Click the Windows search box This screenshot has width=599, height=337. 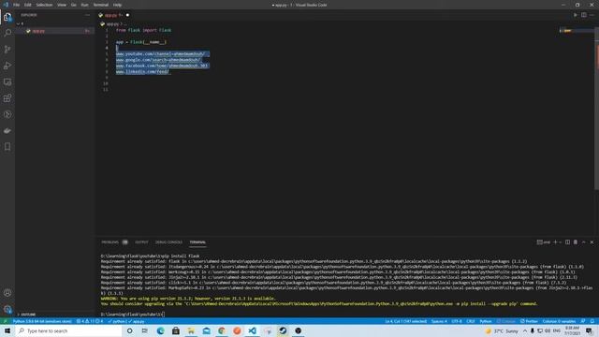[68, 330]
